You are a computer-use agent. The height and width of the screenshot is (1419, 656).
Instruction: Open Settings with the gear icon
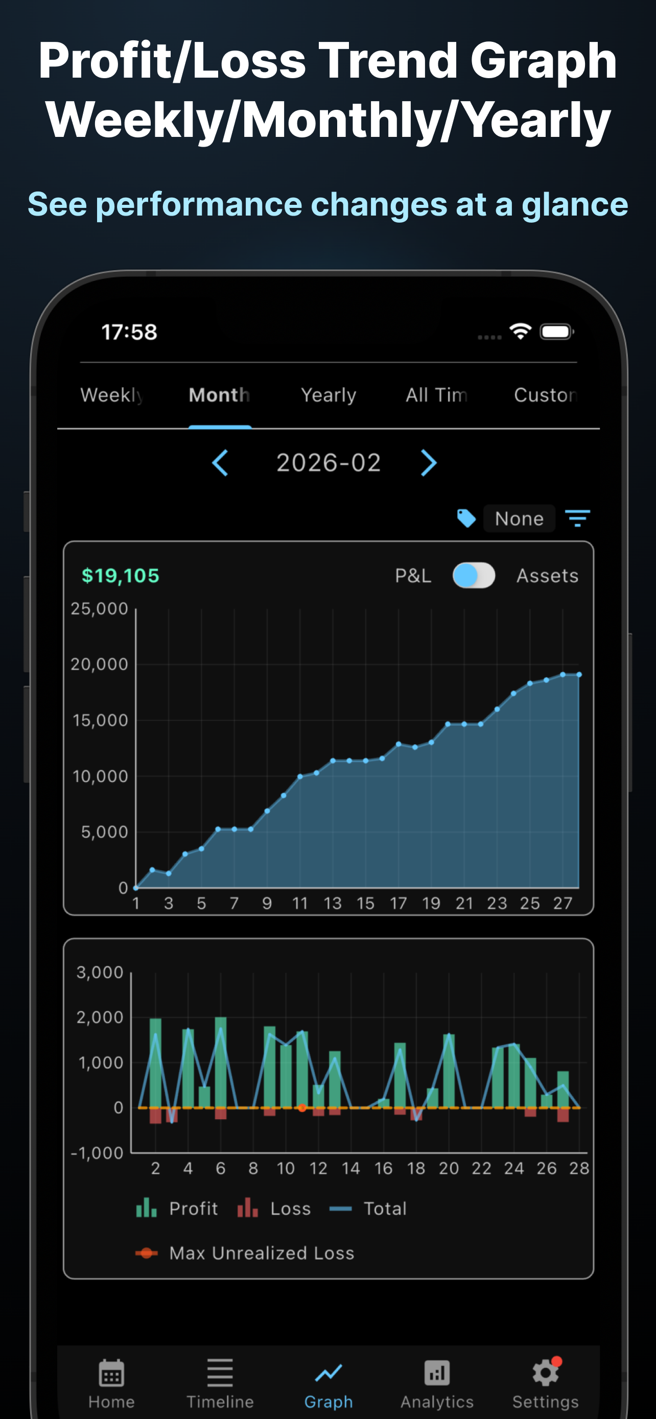[545, 1384]
